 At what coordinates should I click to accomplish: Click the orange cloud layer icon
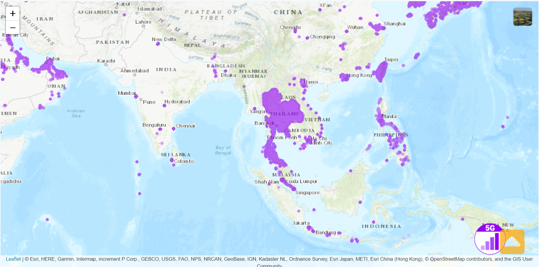tap(512, 242)
